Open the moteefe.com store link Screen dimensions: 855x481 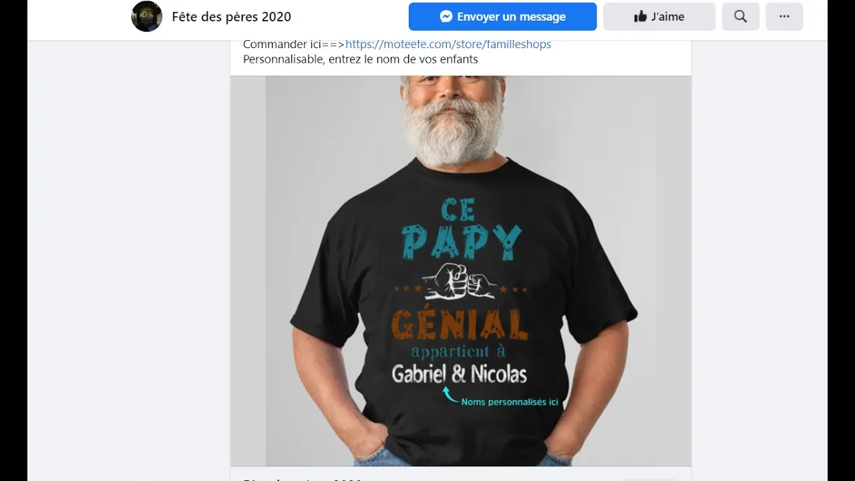(x=448, y=44)
